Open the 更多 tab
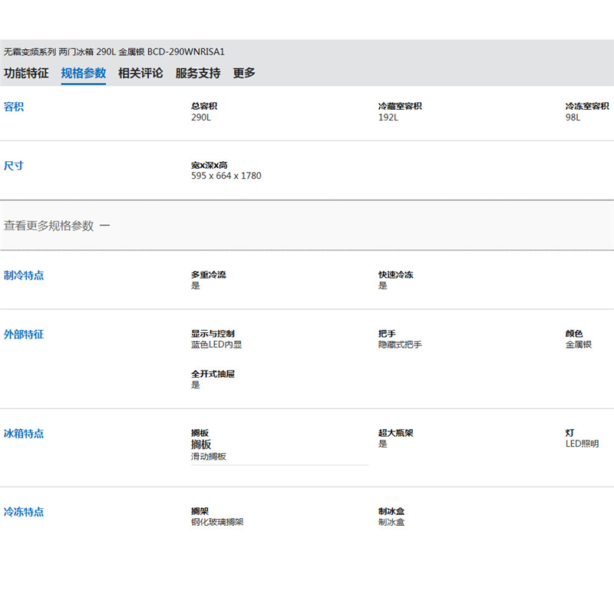Screen dimensions: 614x614 244,73
